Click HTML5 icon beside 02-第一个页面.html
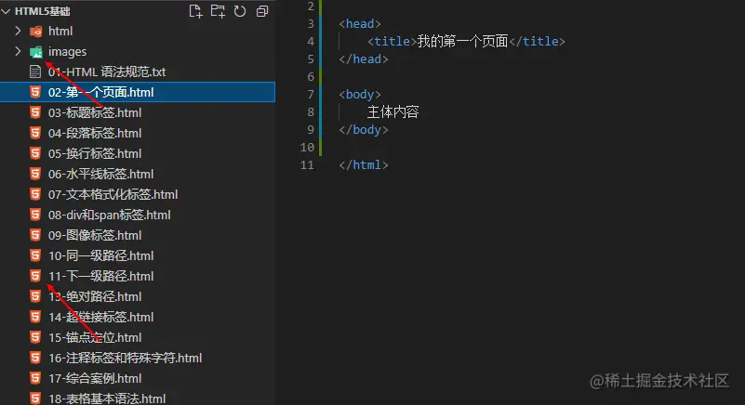The image size is (745, 405). [x=35, y=92]
